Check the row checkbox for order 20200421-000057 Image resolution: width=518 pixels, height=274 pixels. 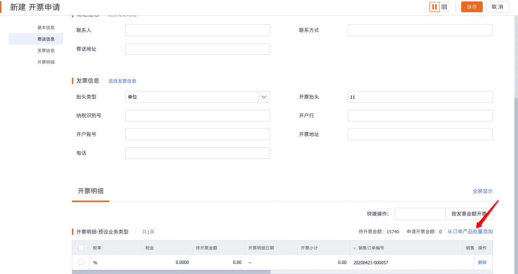(81, 262)
